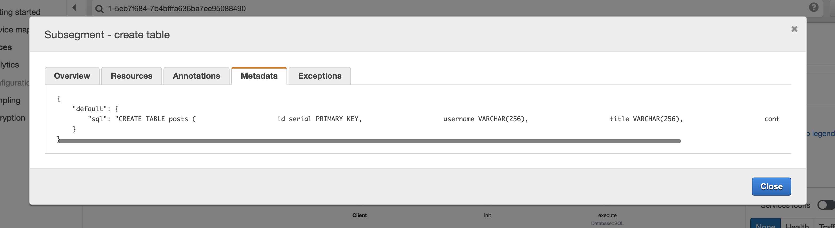Click the active Metadata tab

click(259, 76)
